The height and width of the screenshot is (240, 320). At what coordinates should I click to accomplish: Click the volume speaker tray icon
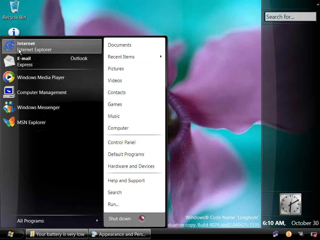(x=301, y=234)
